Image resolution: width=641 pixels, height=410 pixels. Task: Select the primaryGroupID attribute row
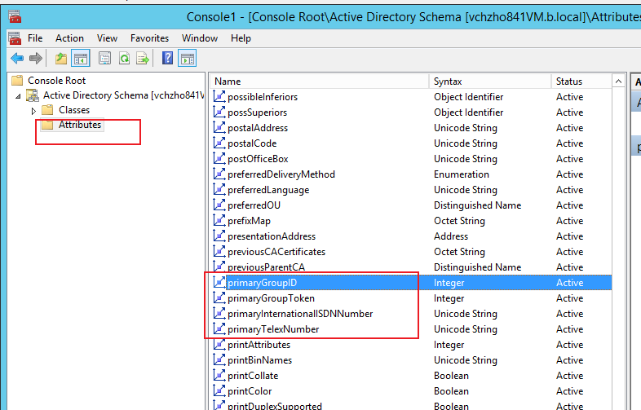tap(412, 283)
